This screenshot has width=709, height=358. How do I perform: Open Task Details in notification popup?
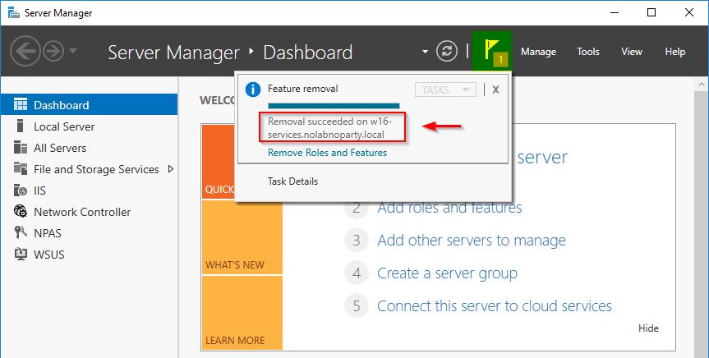point(292,181)
